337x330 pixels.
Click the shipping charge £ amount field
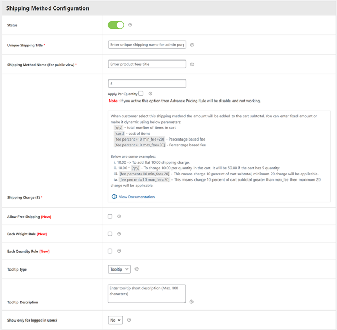pyautogui.click(x=147, y=84)
